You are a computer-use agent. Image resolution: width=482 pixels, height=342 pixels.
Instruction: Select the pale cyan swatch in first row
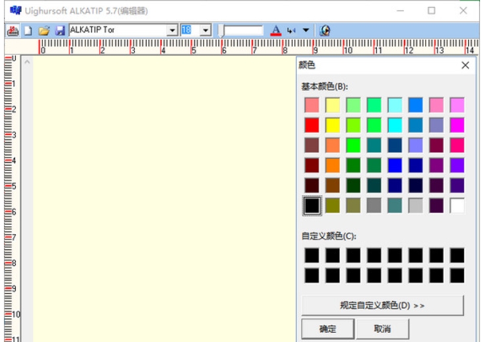click(x=395, y=105)
